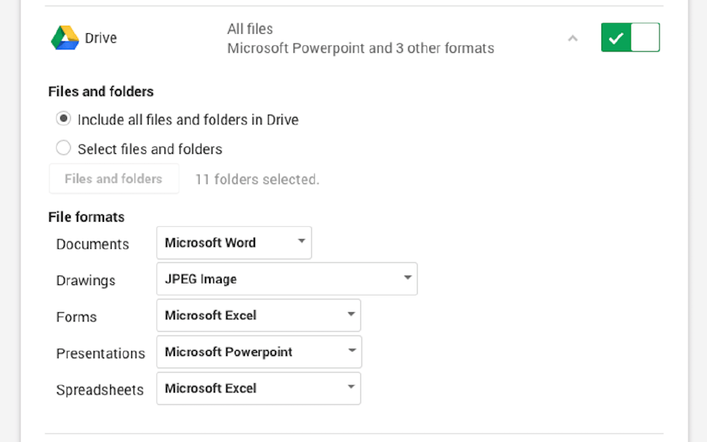This screenshot has width=707, height=442.
Task: Click the Drive product name label
Action: pyautogui.click(x=100, y=38)
